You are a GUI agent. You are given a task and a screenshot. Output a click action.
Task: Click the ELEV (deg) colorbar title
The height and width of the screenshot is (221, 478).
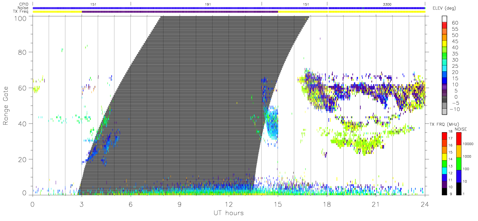(x=445, y=8)
